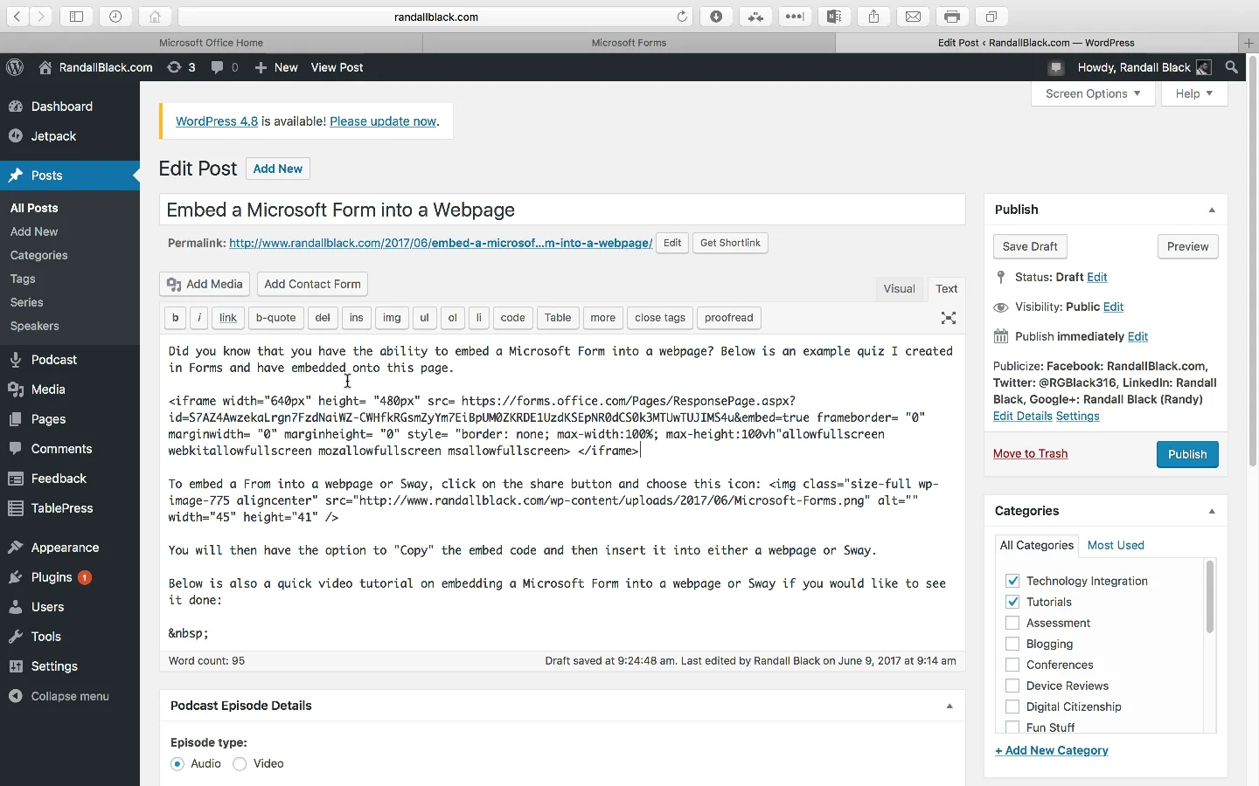Click the Safari back arrow
The image size is (1259, 786).
pyautogui.click(x=17, y=17)
